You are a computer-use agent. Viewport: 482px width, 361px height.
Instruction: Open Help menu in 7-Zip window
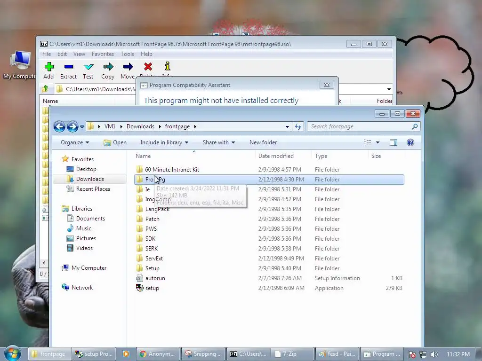coord(147,54)
